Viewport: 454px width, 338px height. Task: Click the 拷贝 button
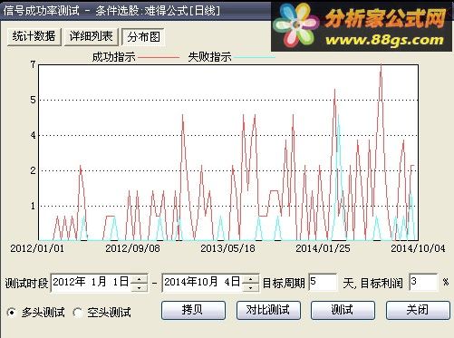point(193,310)
